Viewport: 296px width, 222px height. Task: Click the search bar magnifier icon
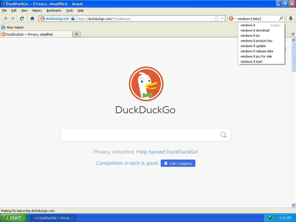tap(281, 18)
